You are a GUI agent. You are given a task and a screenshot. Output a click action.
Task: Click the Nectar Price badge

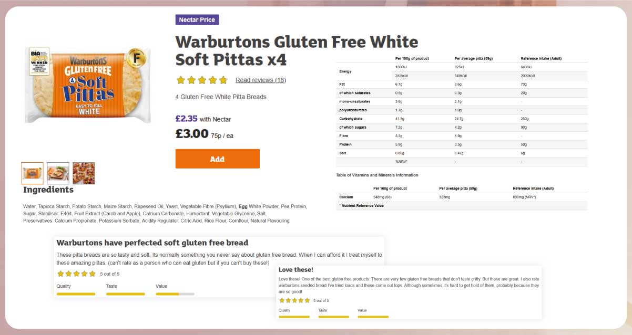coord(197,19)
